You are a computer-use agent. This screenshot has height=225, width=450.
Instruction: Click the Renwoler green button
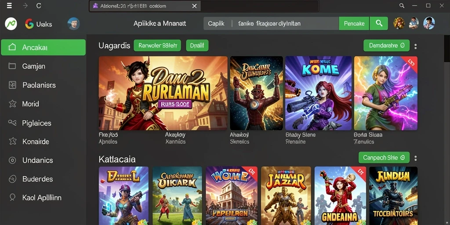pyautogui.click(x=157, y=45)
